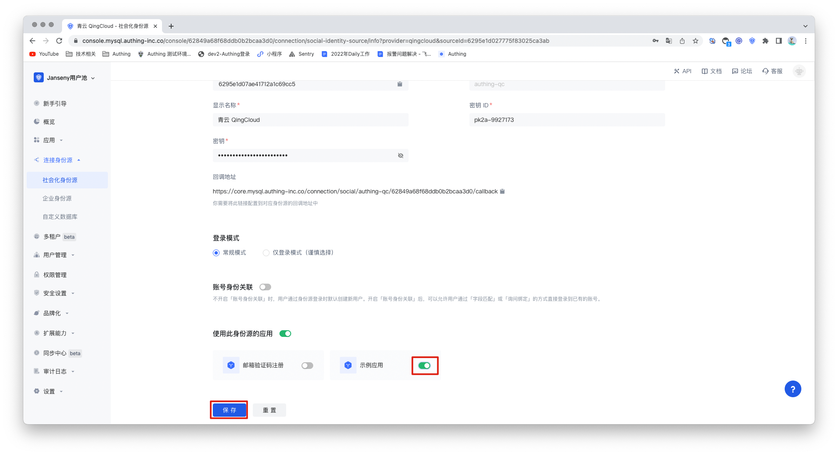This screenshot has width=838, height=455.
Task: Expand the 用户管理 sidebar menu
Action: pos(55,255)
